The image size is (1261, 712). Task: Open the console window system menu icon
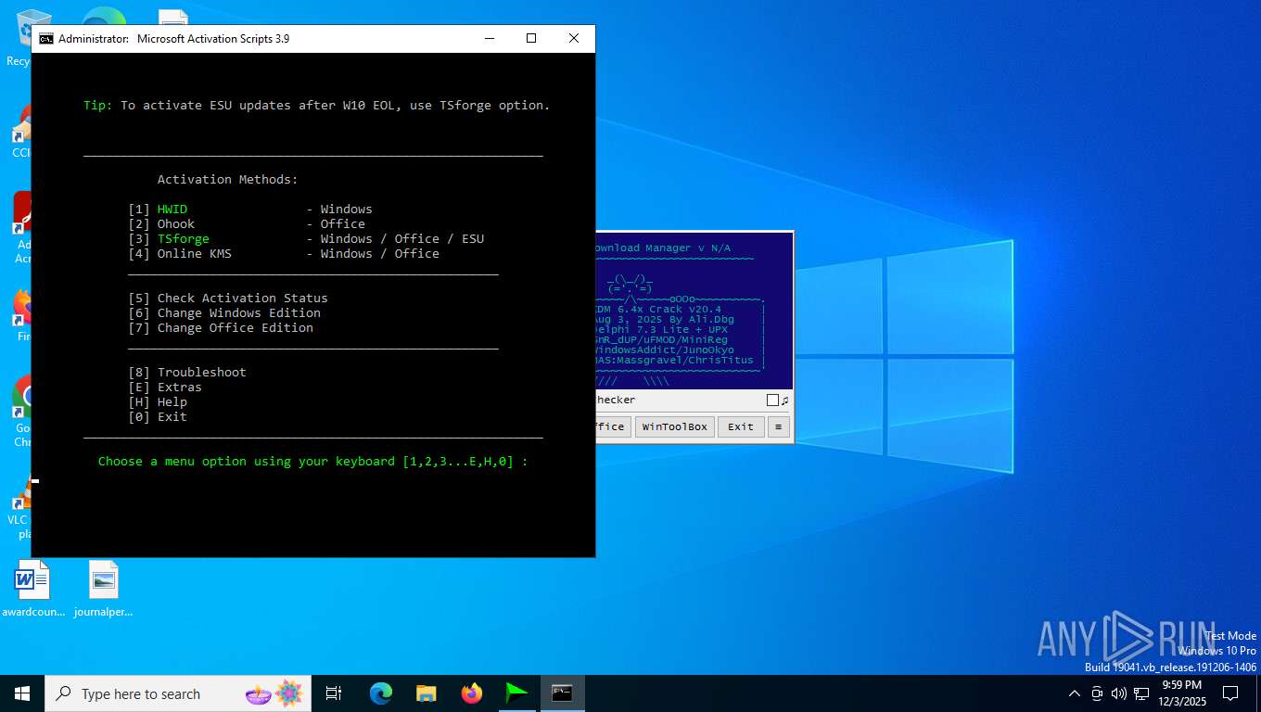point(46,39)
